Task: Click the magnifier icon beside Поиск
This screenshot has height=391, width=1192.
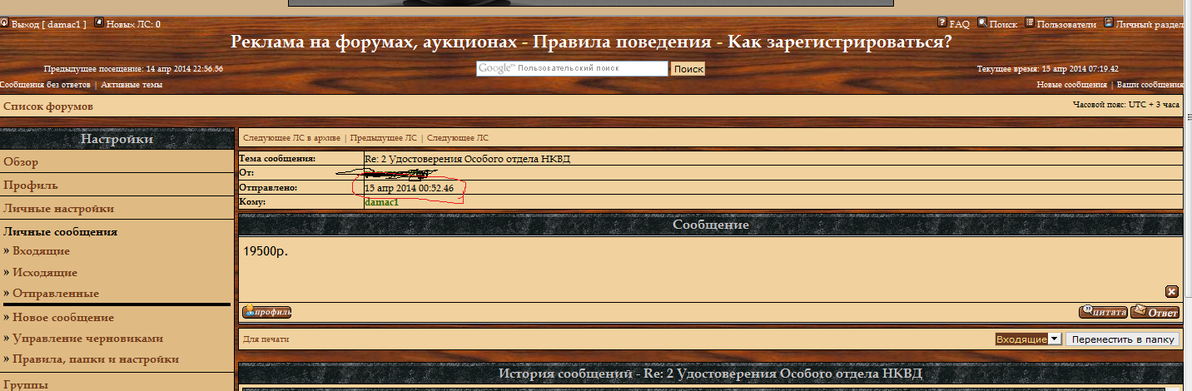Action: click(x=982, y=23)
